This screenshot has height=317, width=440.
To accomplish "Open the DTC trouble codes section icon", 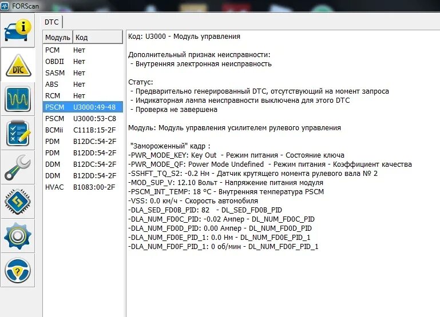I will click(x=18, y=66).
